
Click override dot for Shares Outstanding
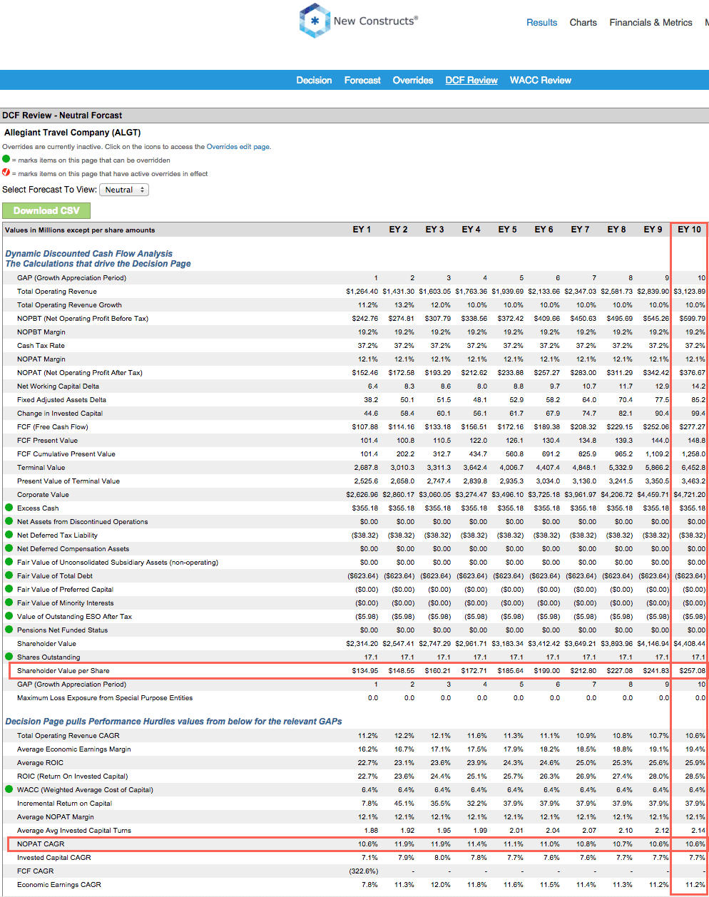coord(9,657)
